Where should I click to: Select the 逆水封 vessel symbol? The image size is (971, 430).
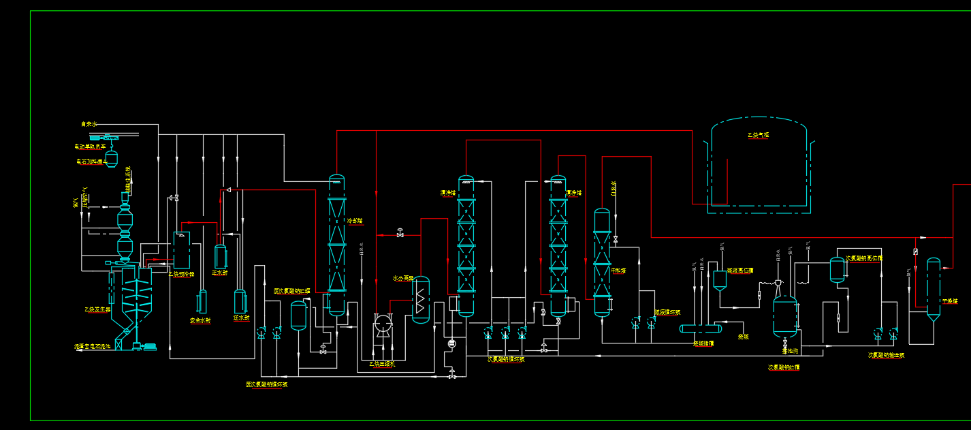pos(240,302)
